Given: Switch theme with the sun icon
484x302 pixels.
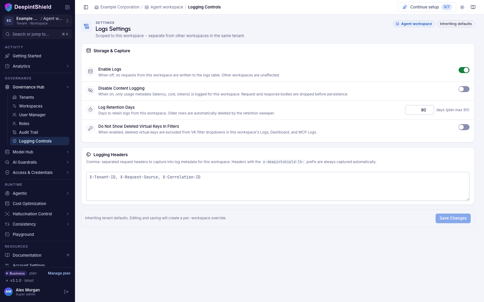Looking at the screenshot, I should point(462,7).
